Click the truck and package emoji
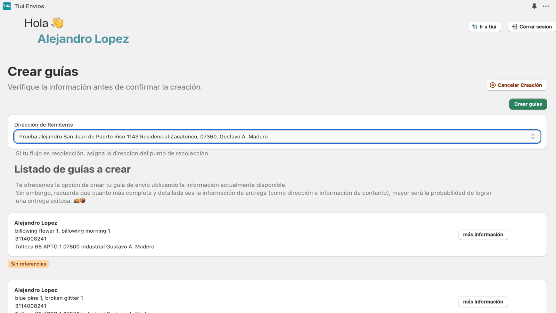The width and height of the screenshot is (556, 313). [x=80, y=201]
